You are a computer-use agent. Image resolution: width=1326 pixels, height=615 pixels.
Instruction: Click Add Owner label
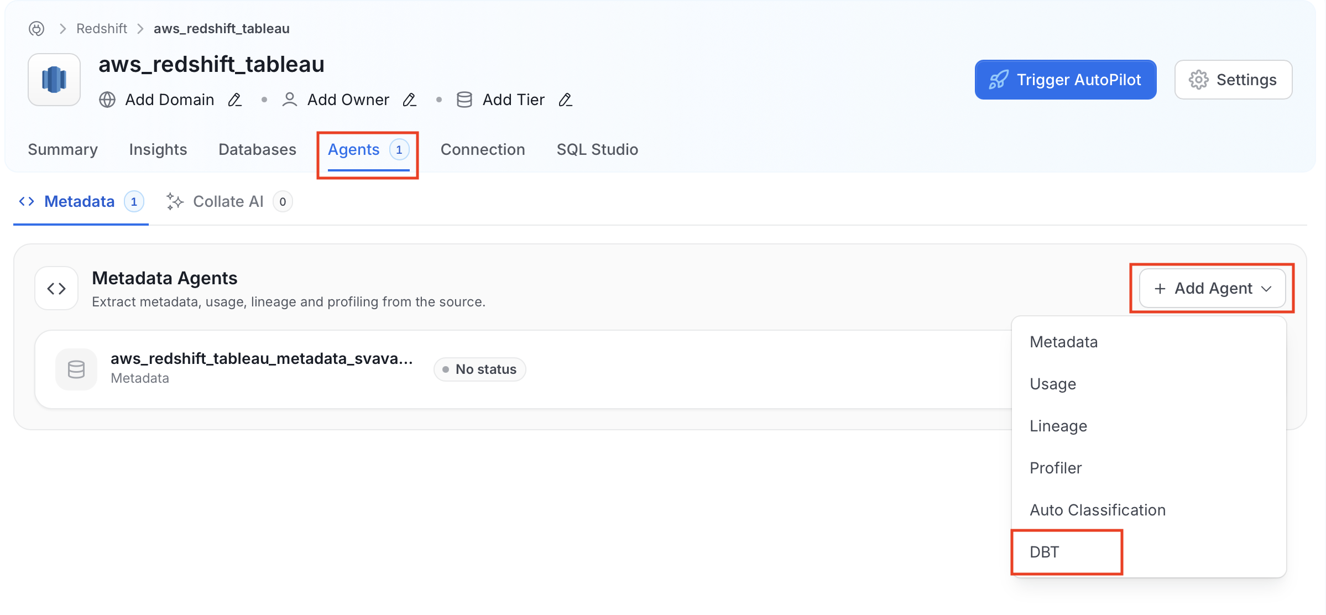point(348,100)
